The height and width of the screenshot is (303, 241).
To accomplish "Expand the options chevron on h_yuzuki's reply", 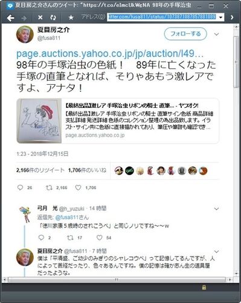I will click(x=216, y=208).
